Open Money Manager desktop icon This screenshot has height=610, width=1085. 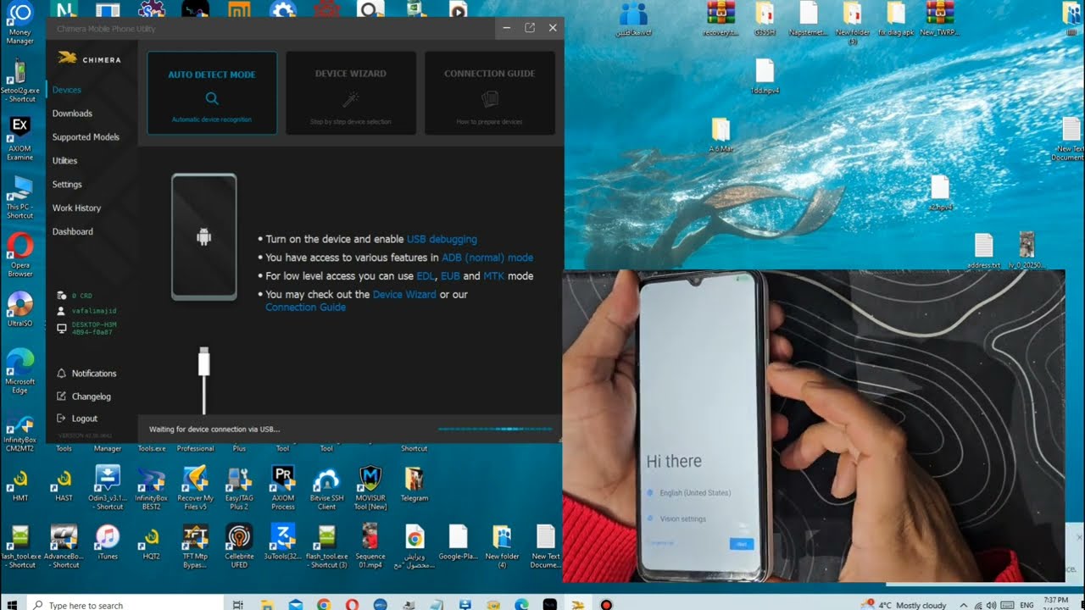[19, 23]
